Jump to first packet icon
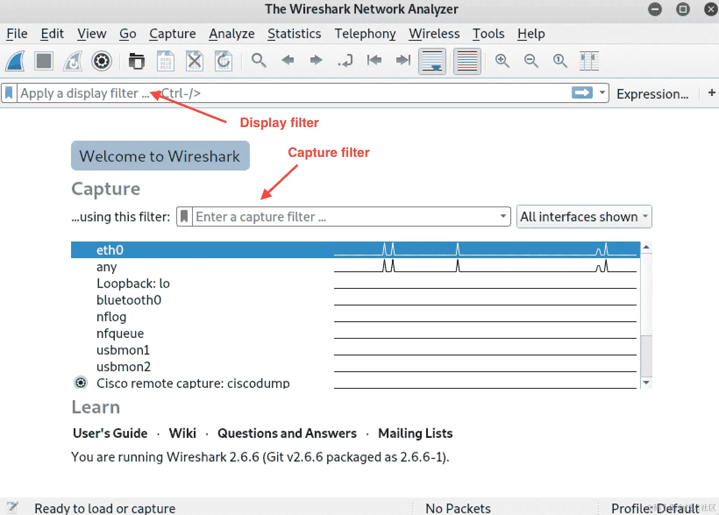Screen dimensions: 719x515 (x=374, y=60)
